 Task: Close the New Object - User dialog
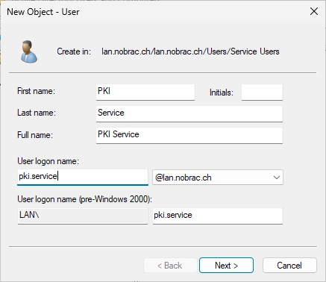pyautogui.click(x=314, y=11)
